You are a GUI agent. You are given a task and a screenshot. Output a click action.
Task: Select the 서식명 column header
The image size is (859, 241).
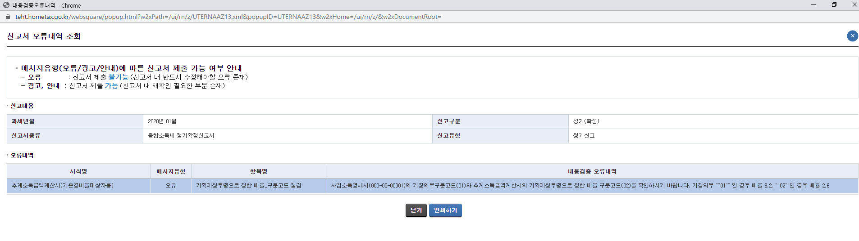pyautogui.click(x=78, y=172)
